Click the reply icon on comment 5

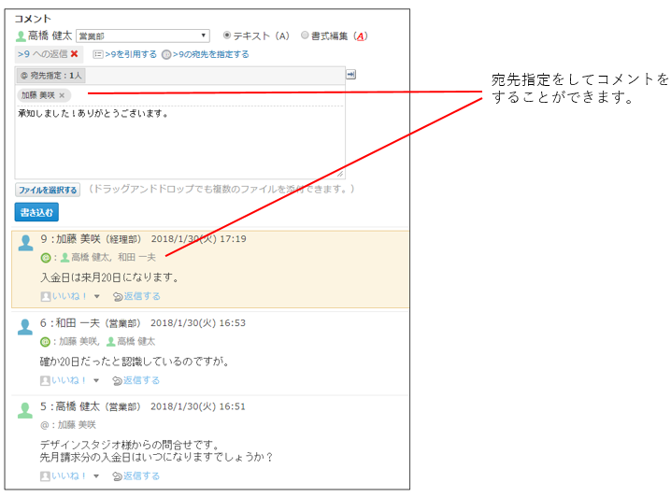(x=117, y=476)
